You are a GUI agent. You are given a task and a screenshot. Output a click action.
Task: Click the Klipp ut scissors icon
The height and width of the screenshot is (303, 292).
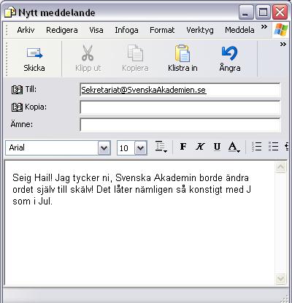[88, 53]
